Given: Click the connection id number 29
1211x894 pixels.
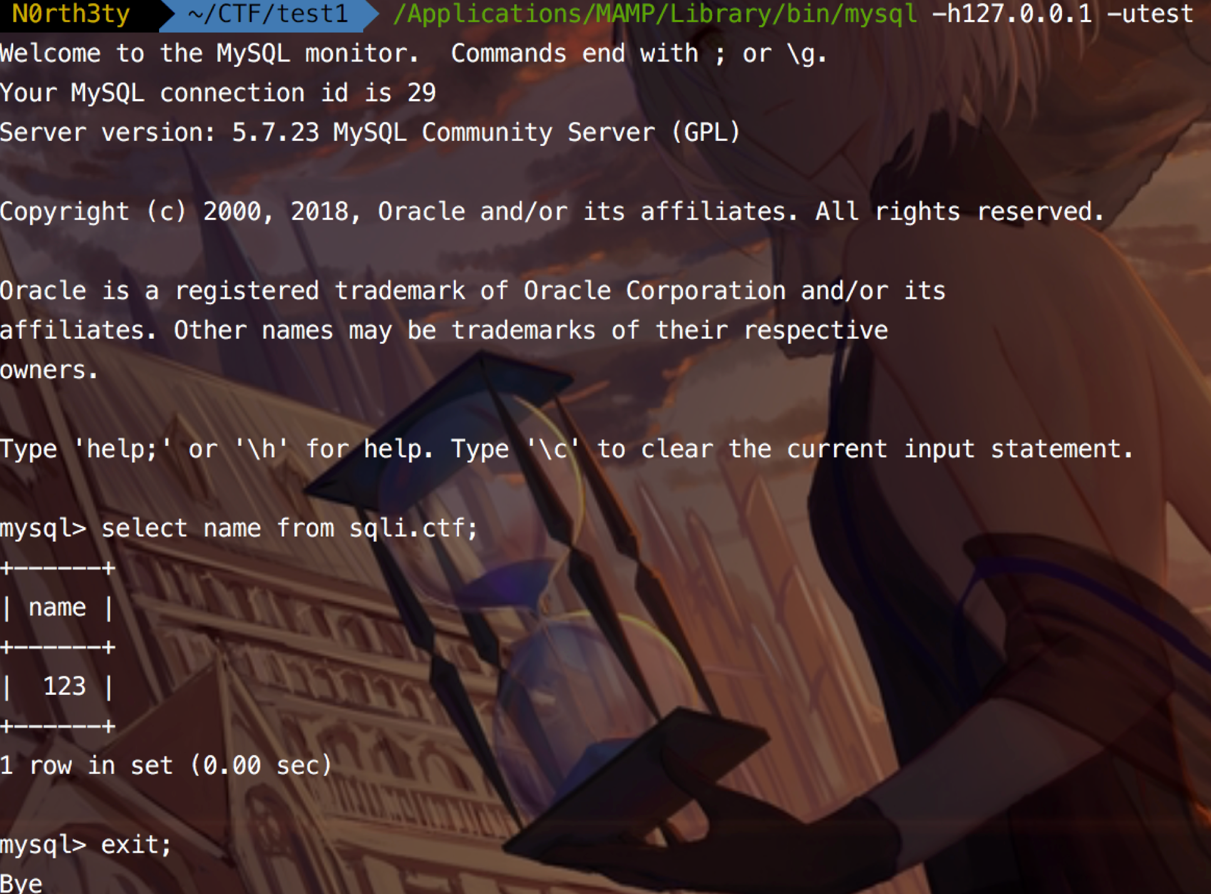Looking at the screenshot, I should (x=421, y=93).
